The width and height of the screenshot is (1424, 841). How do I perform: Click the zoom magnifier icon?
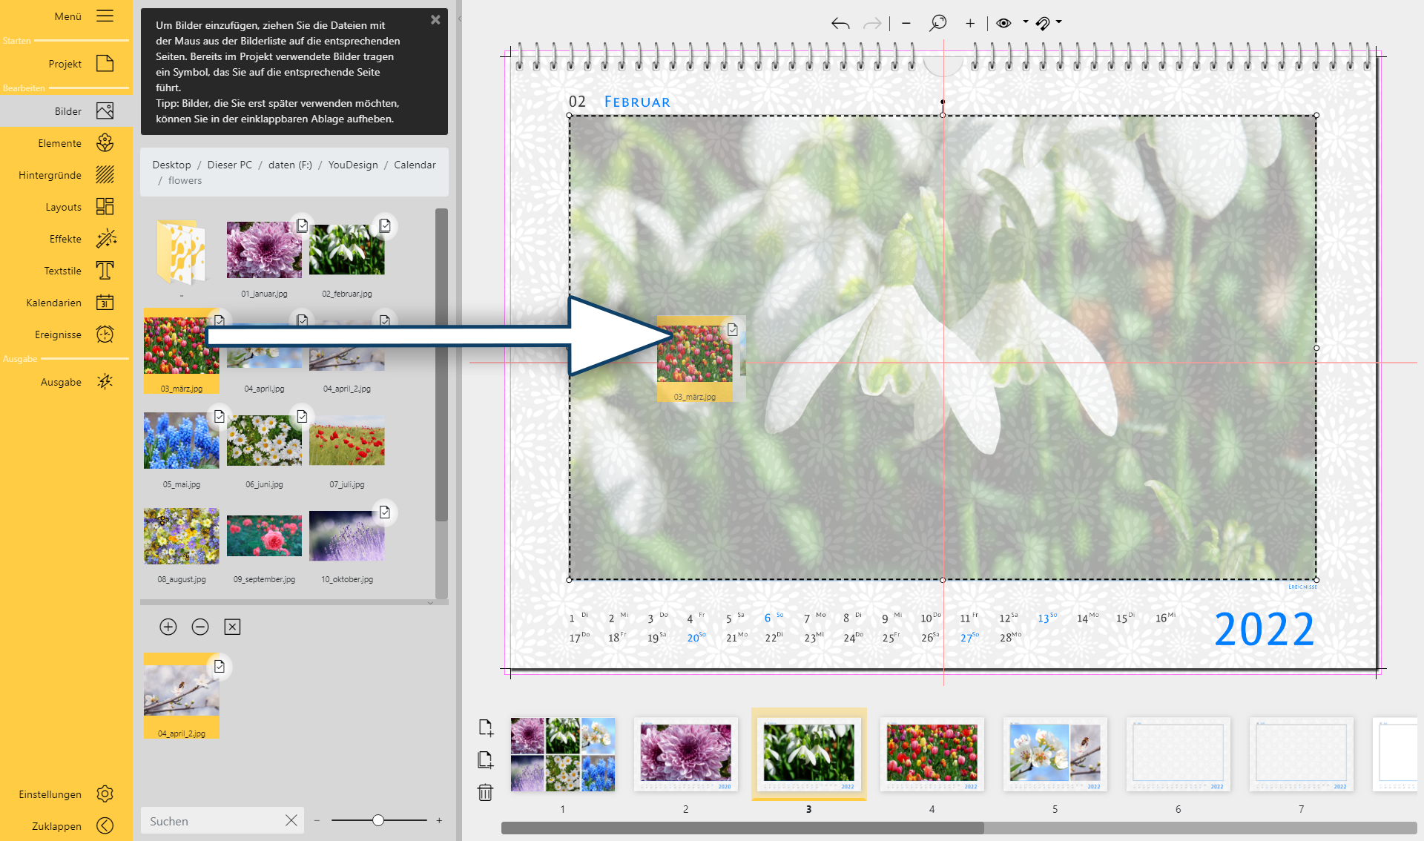(937, 23)
